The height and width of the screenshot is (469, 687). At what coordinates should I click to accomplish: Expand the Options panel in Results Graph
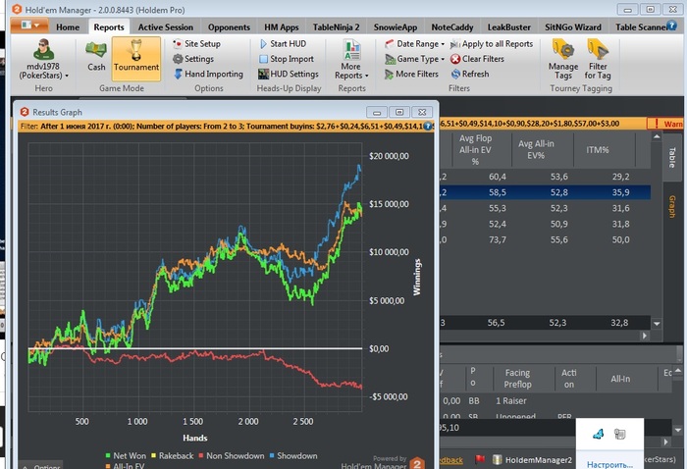[x=41, y=466]
